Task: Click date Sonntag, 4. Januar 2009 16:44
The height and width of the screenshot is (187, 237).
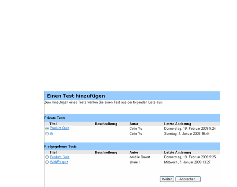Action: tap(187, 134)
